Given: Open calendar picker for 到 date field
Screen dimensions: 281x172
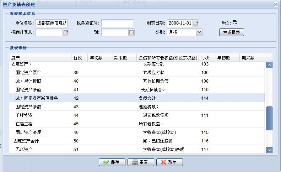Looking at the screenshot, I should [x=131, y=32].
